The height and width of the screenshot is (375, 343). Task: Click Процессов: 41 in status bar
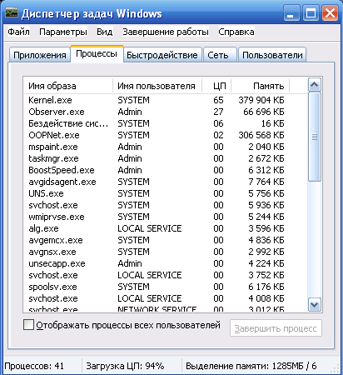tap(34, 366)
